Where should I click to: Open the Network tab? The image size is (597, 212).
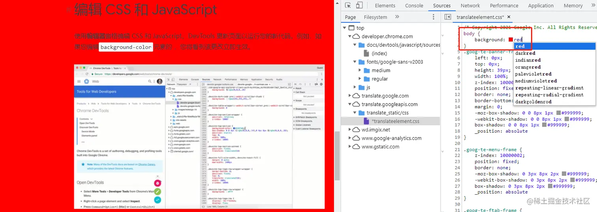[x=470, y=6]
